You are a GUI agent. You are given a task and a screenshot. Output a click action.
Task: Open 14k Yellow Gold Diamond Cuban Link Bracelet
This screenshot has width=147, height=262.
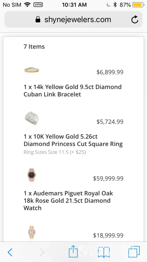[73, 91]
